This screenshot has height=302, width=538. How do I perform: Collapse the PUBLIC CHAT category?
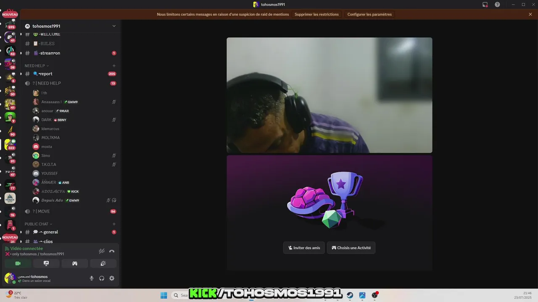click(x=39, y=224)
